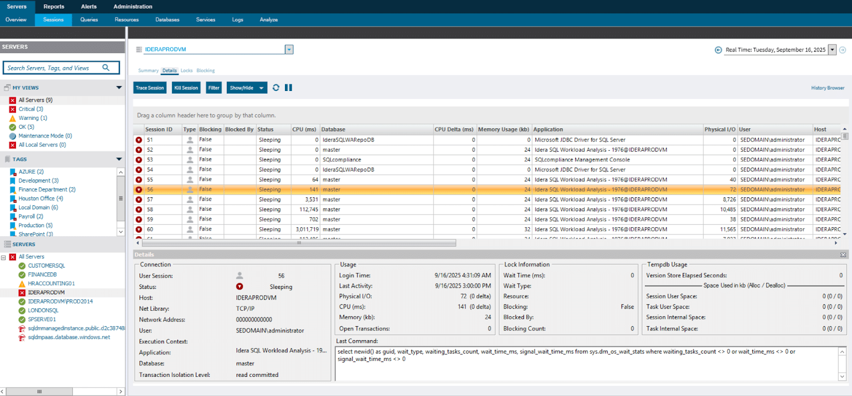Go to previous history snapshot arrow
This screenshot has height=396, width=852.
[718, 50]
